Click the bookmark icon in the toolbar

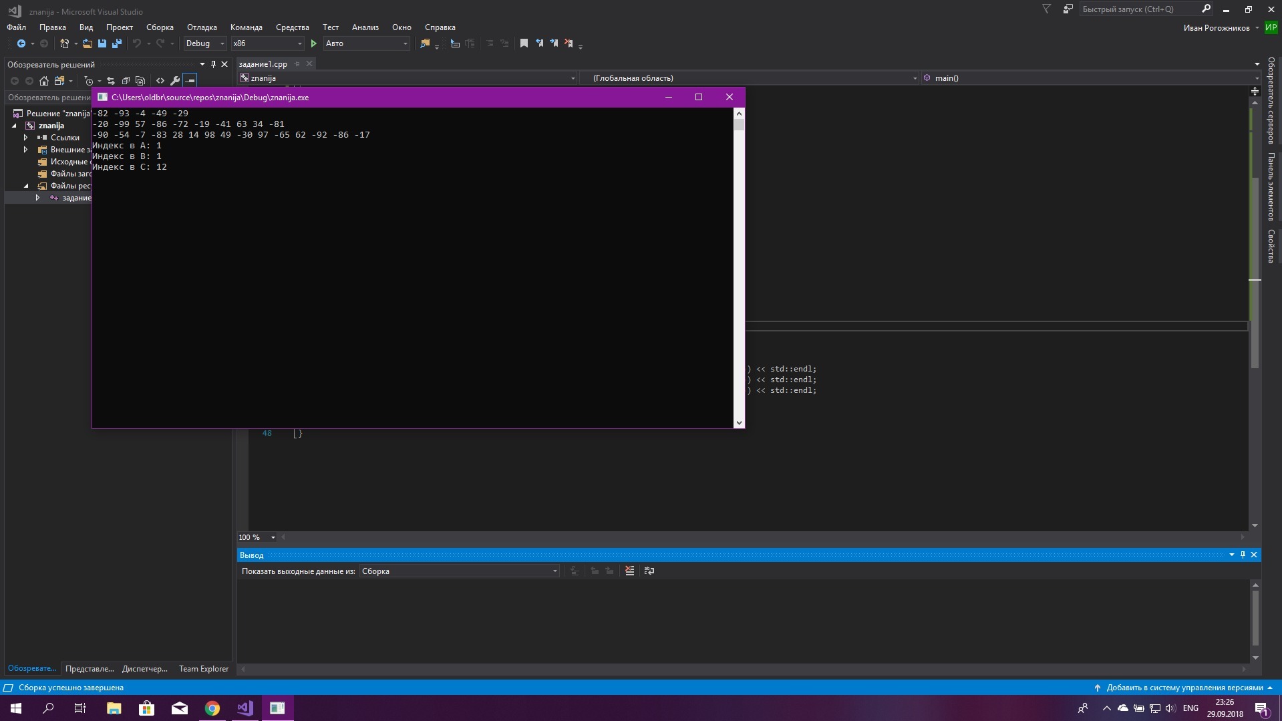click(x=524, y=43)
